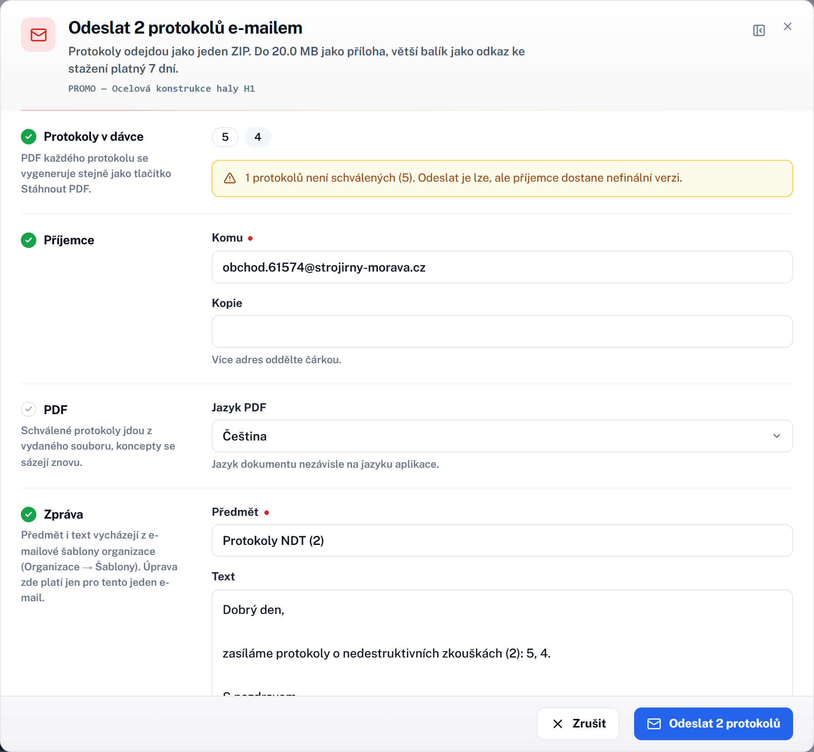Click the Protokoly v dávce section heading
This screenshot has width=814, height=752.
pos(94,137)
